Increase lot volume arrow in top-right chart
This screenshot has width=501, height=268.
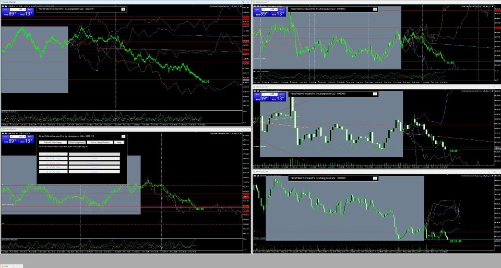(276, 9)
